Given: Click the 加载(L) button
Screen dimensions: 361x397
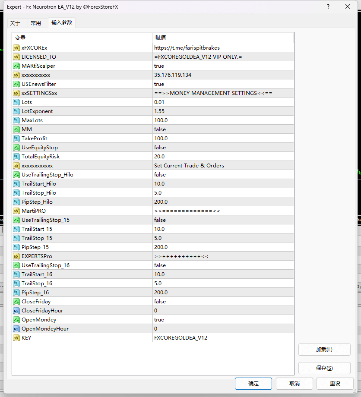Looking at the screenshot, I should pos(324,350).
